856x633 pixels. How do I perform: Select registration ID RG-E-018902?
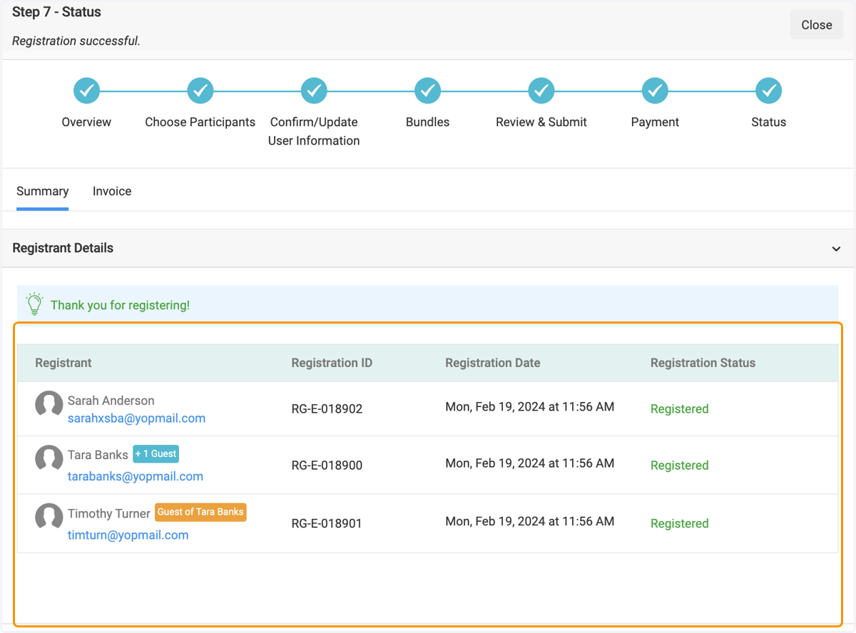[327, 409]
